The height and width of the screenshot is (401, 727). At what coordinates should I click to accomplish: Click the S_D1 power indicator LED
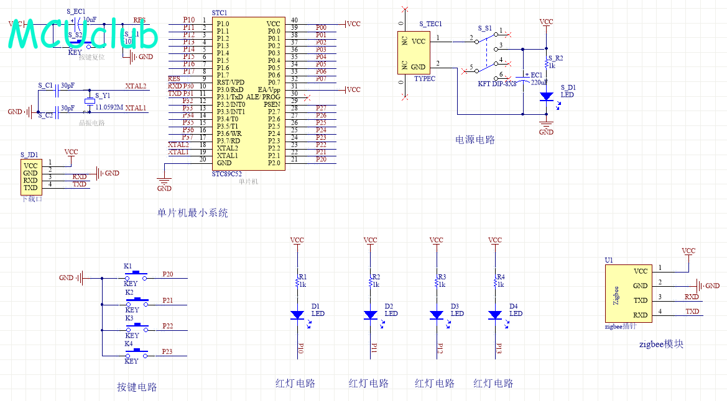(x=546, y=97)
